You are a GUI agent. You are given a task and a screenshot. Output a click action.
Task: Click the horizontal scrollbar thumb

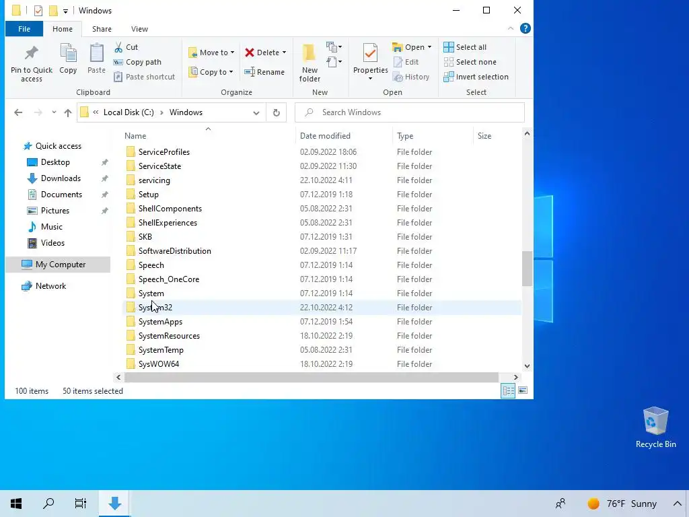coord(312,377)
